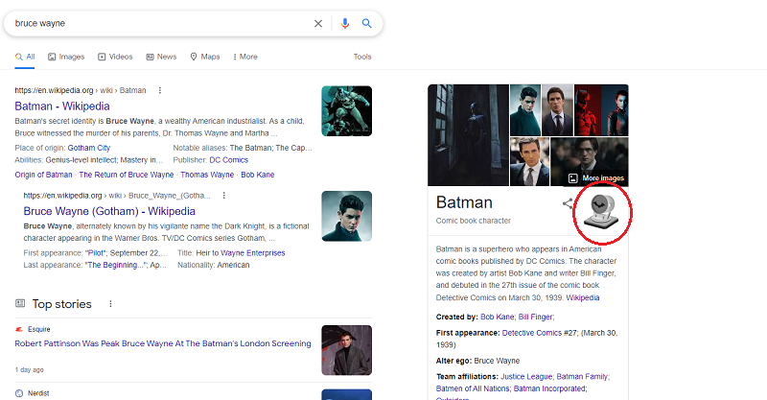Open the Wayne Enterprises link
The width and height of the screenshot is (767, 400).
click(253, 253)
